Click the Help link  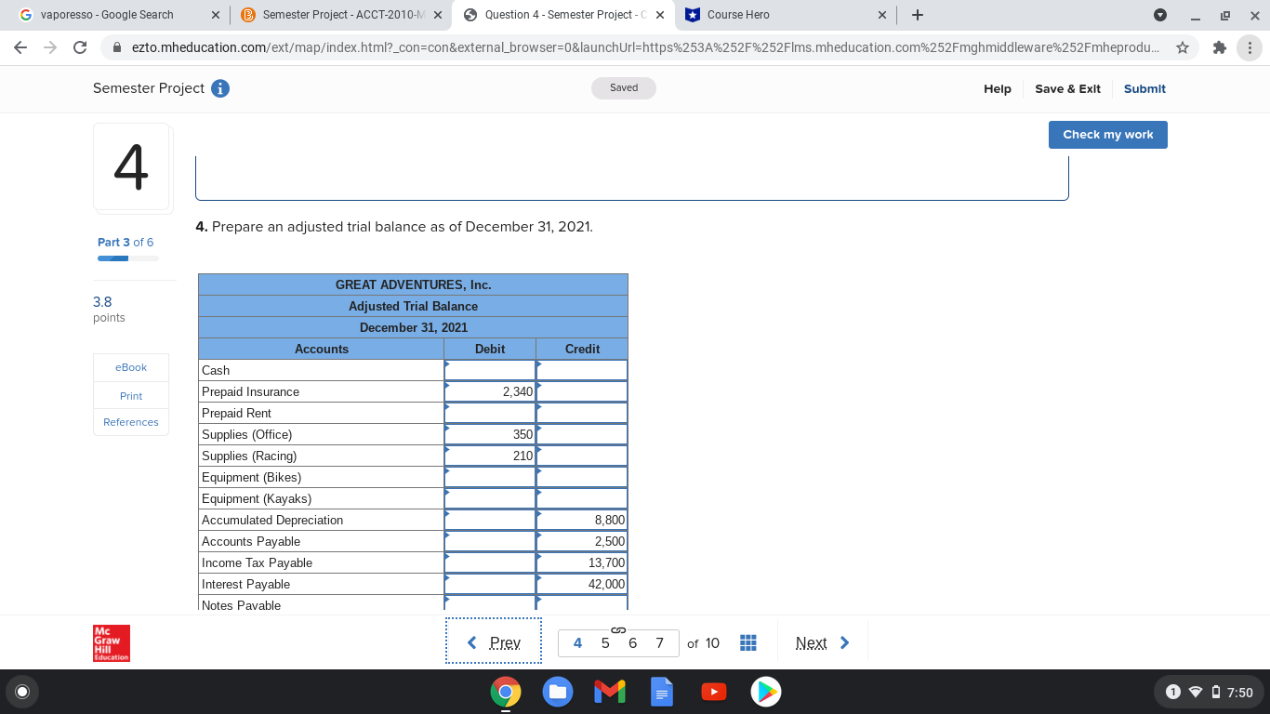tap(998, 89)
